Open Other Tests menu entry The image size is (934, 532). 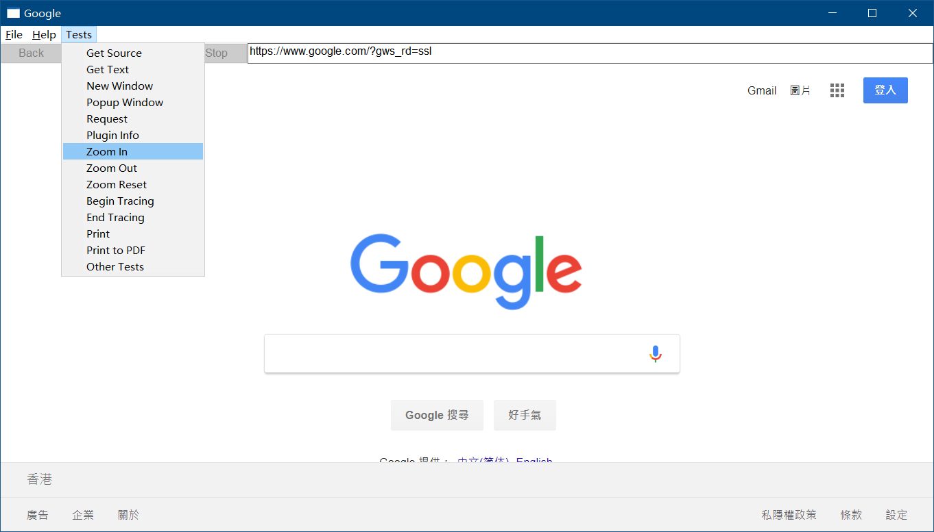[x=133, y=267]
